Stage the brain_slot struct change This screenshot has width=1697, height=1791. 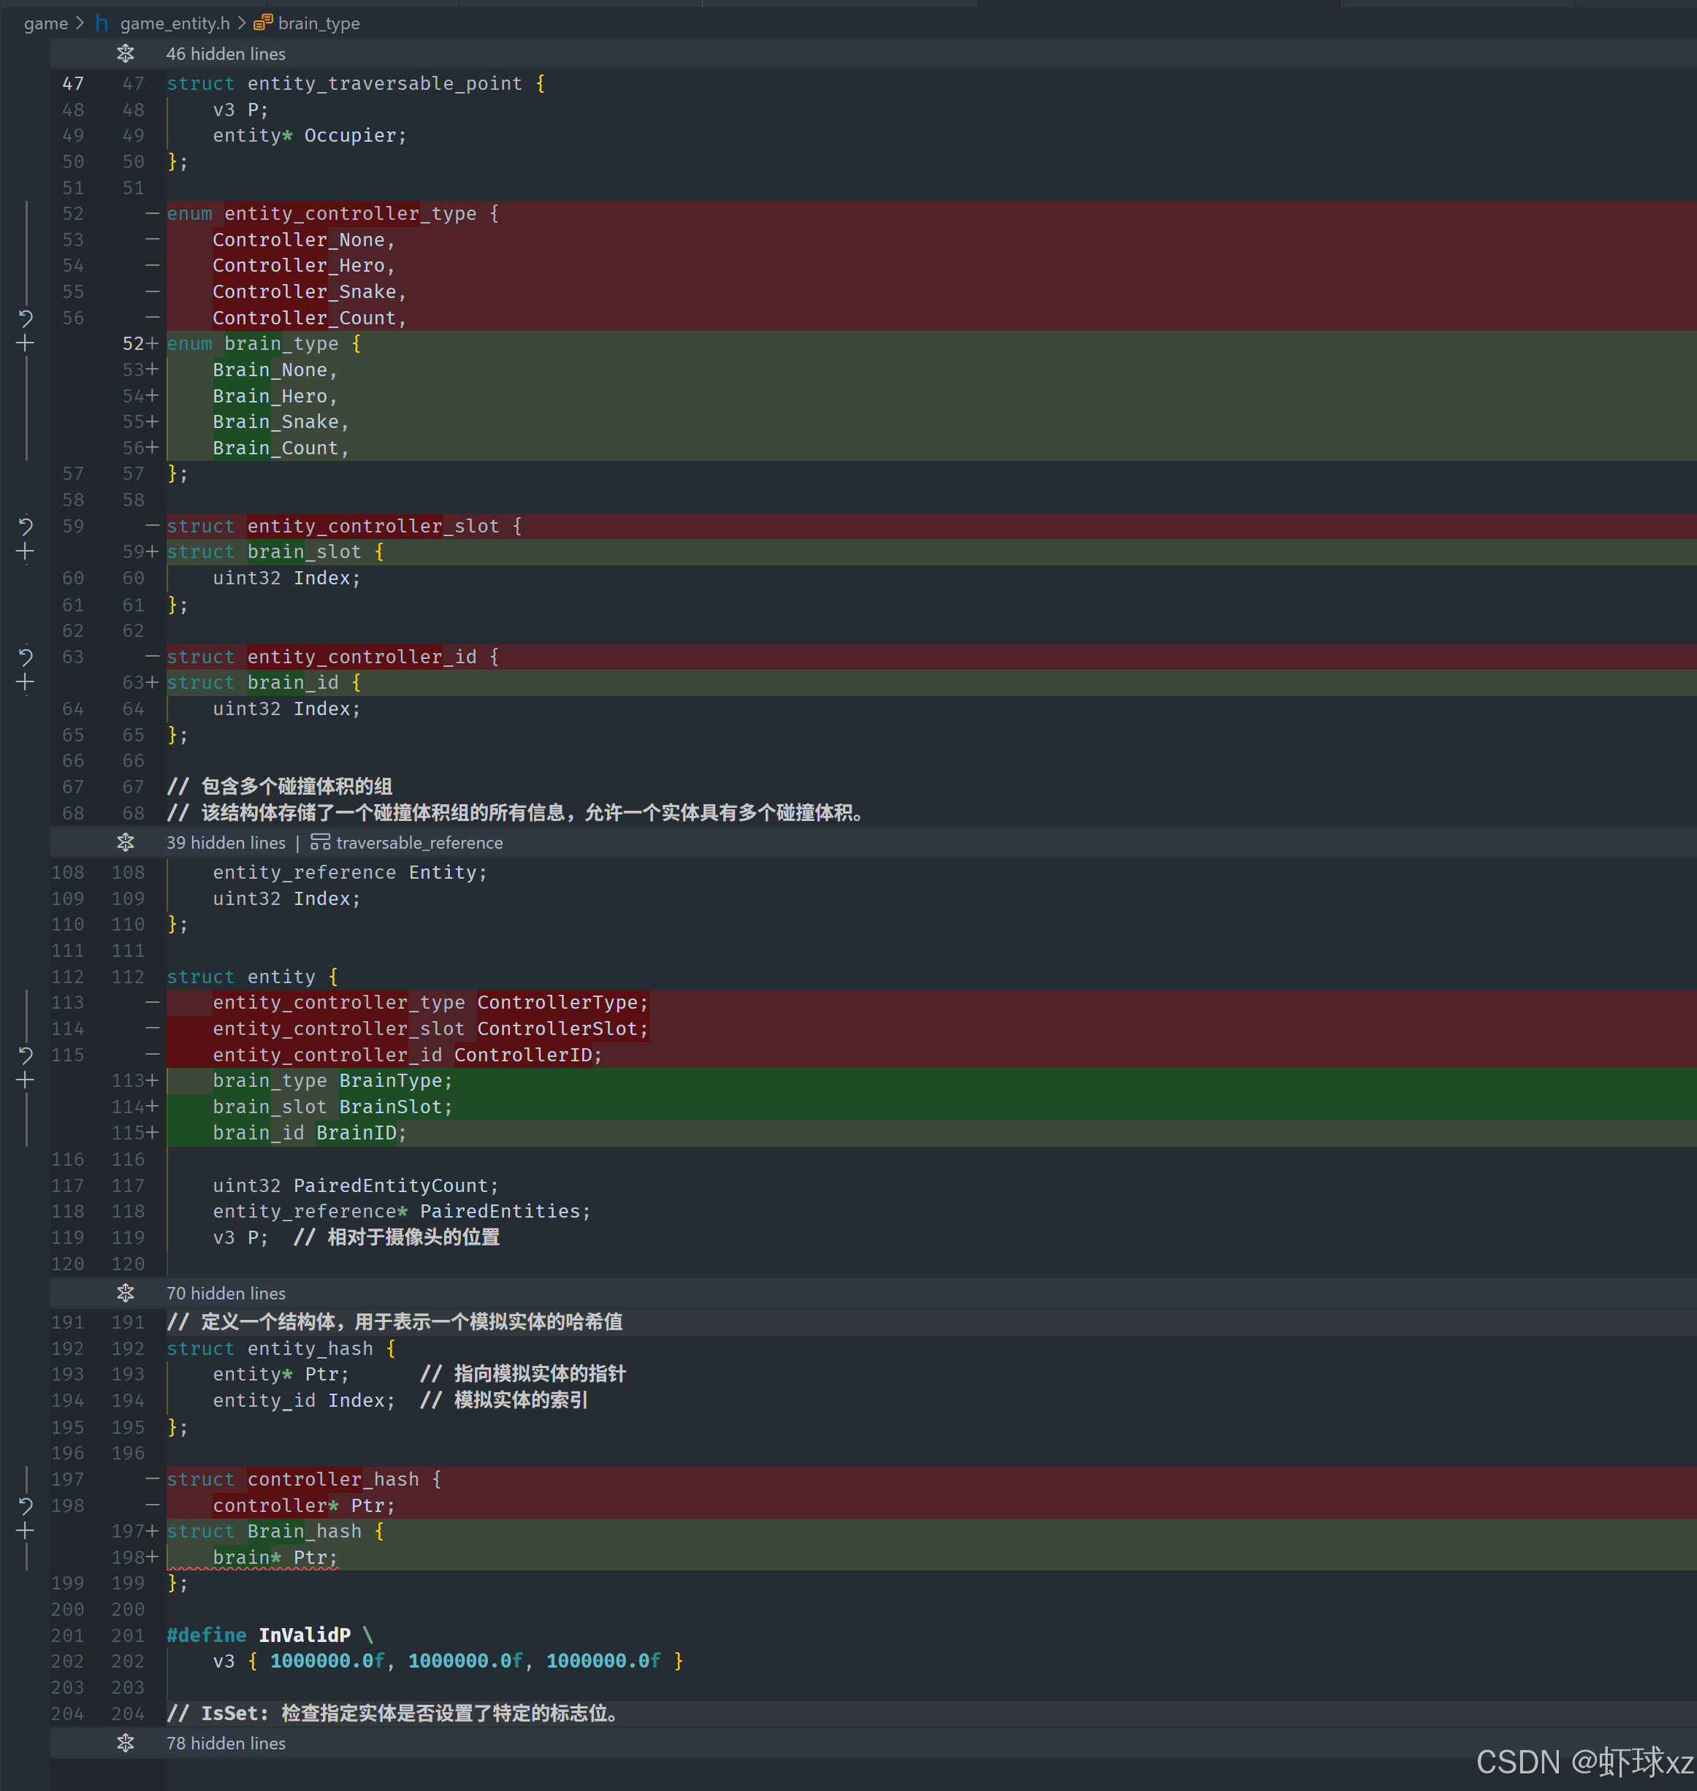pyautogui.click(x=26, y=551)
